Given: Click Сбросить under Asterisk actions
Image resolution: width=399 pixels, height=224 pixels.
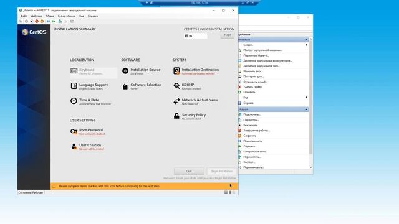Looking at the screenshot, I should point(249,146).
